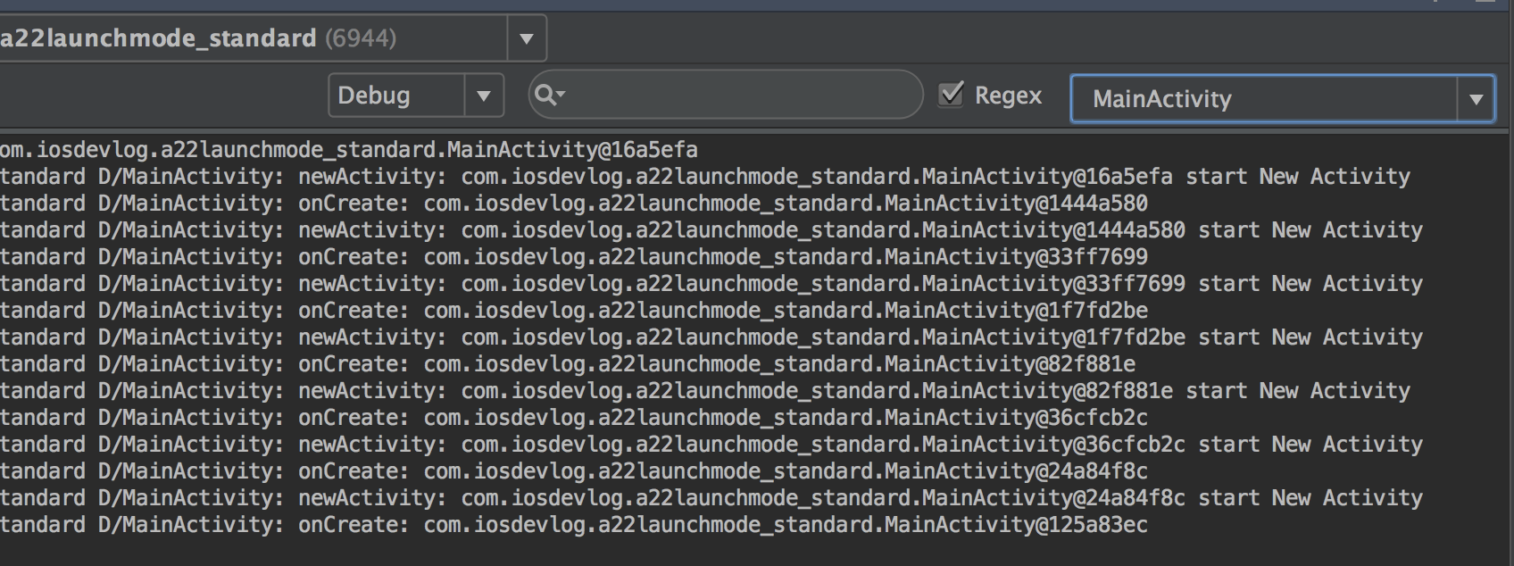This screenshot has height=566, width=1514.
Task: Select the newActivity log line for MainActivity@1444a580
Action: [x=711, y=229]
